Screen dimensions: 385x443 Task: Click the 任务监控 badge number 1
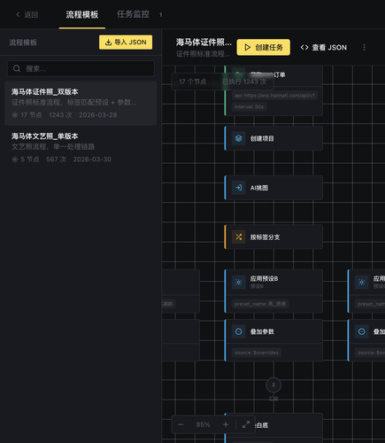click(160, 15)
